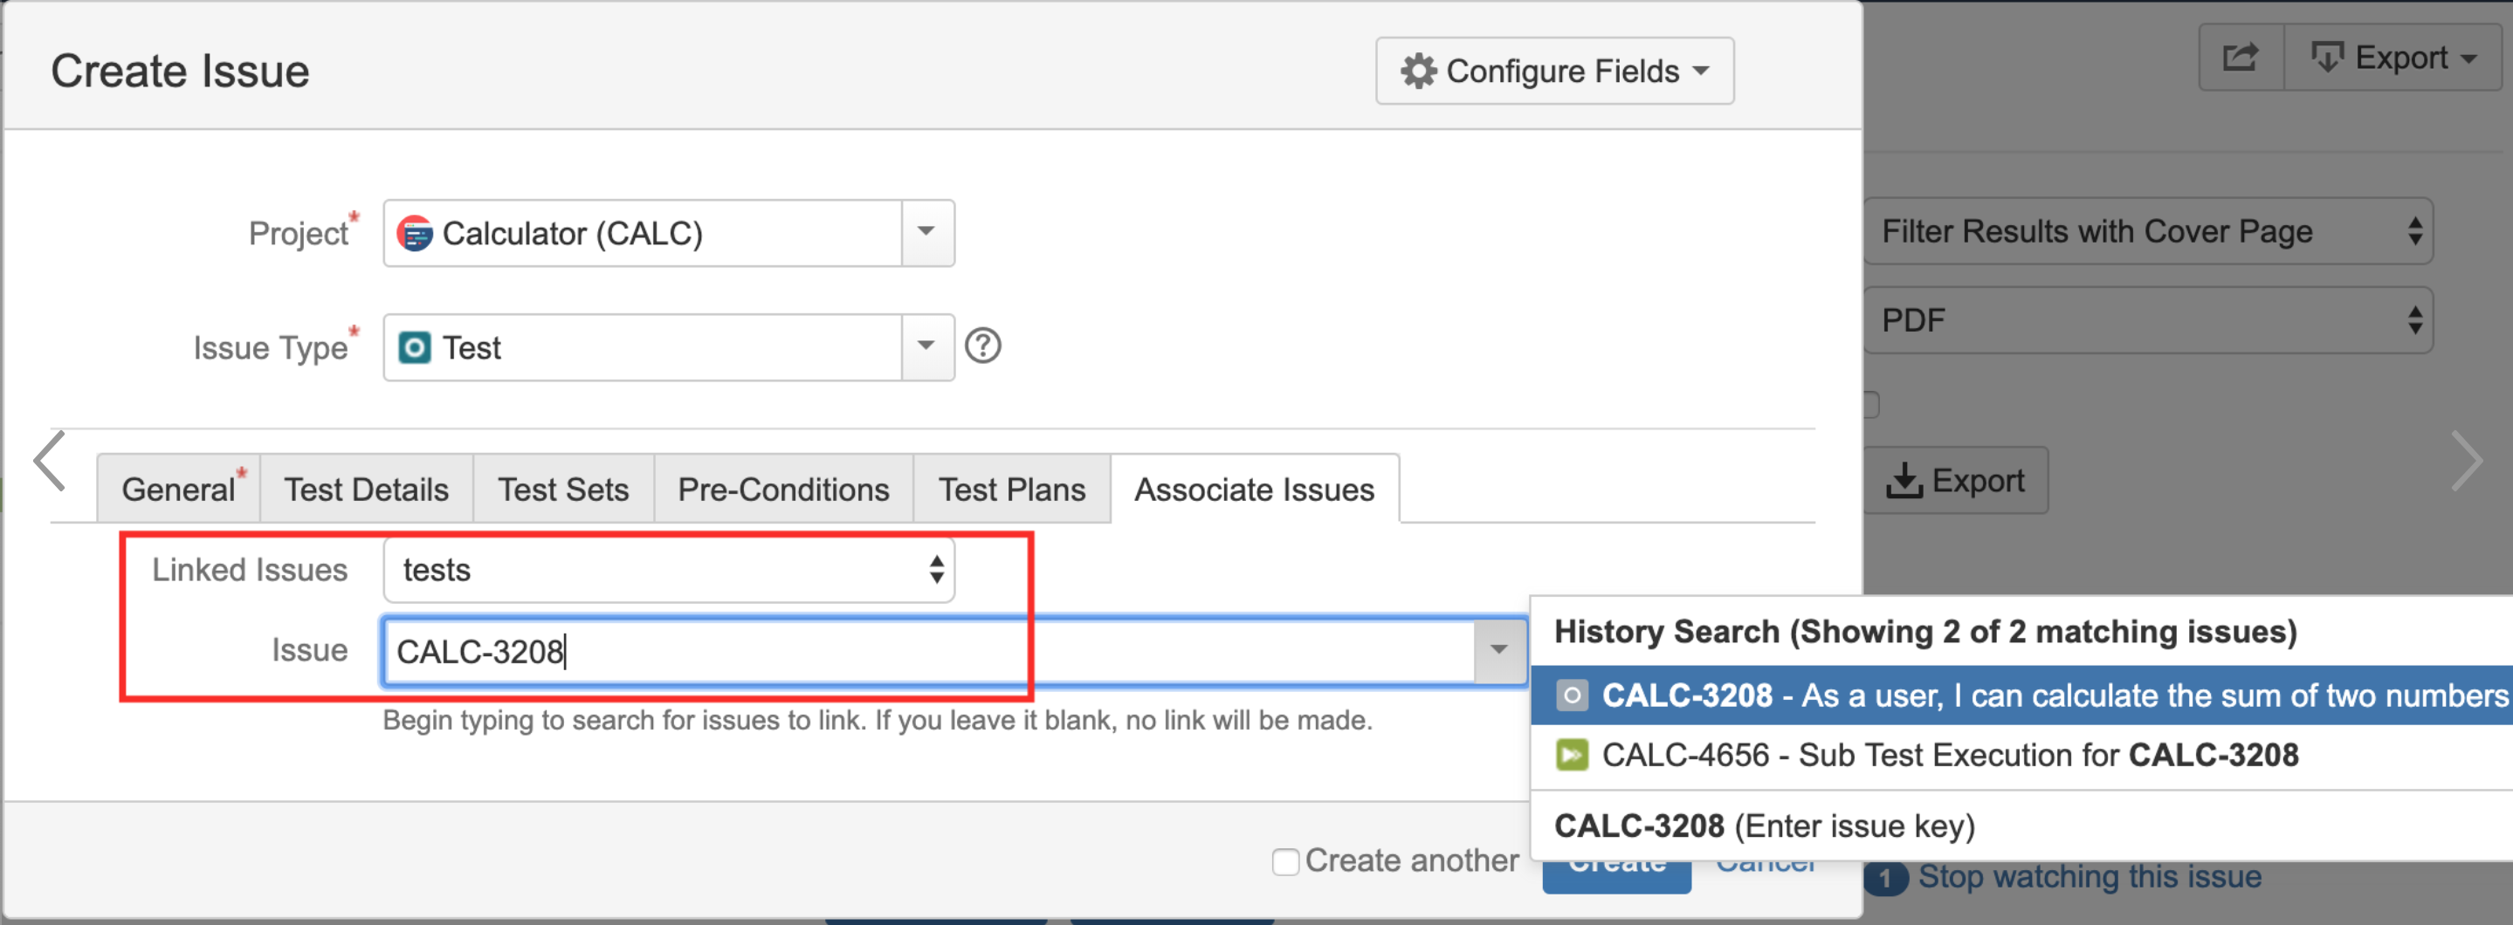Click the download Export button icon
This screenshot has width=2513, height=925.
click(1904, 481)
